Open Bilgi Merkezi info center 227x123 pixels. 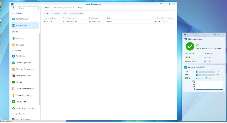click(21, 56)
